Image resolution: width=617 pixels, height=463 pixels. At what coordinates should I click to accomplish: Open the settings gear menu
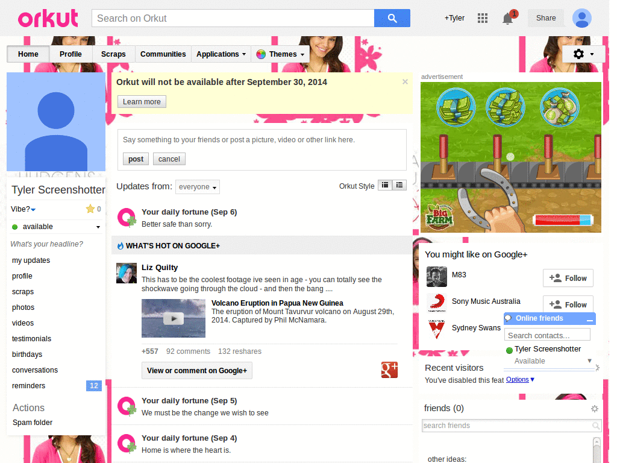point(583,54)
